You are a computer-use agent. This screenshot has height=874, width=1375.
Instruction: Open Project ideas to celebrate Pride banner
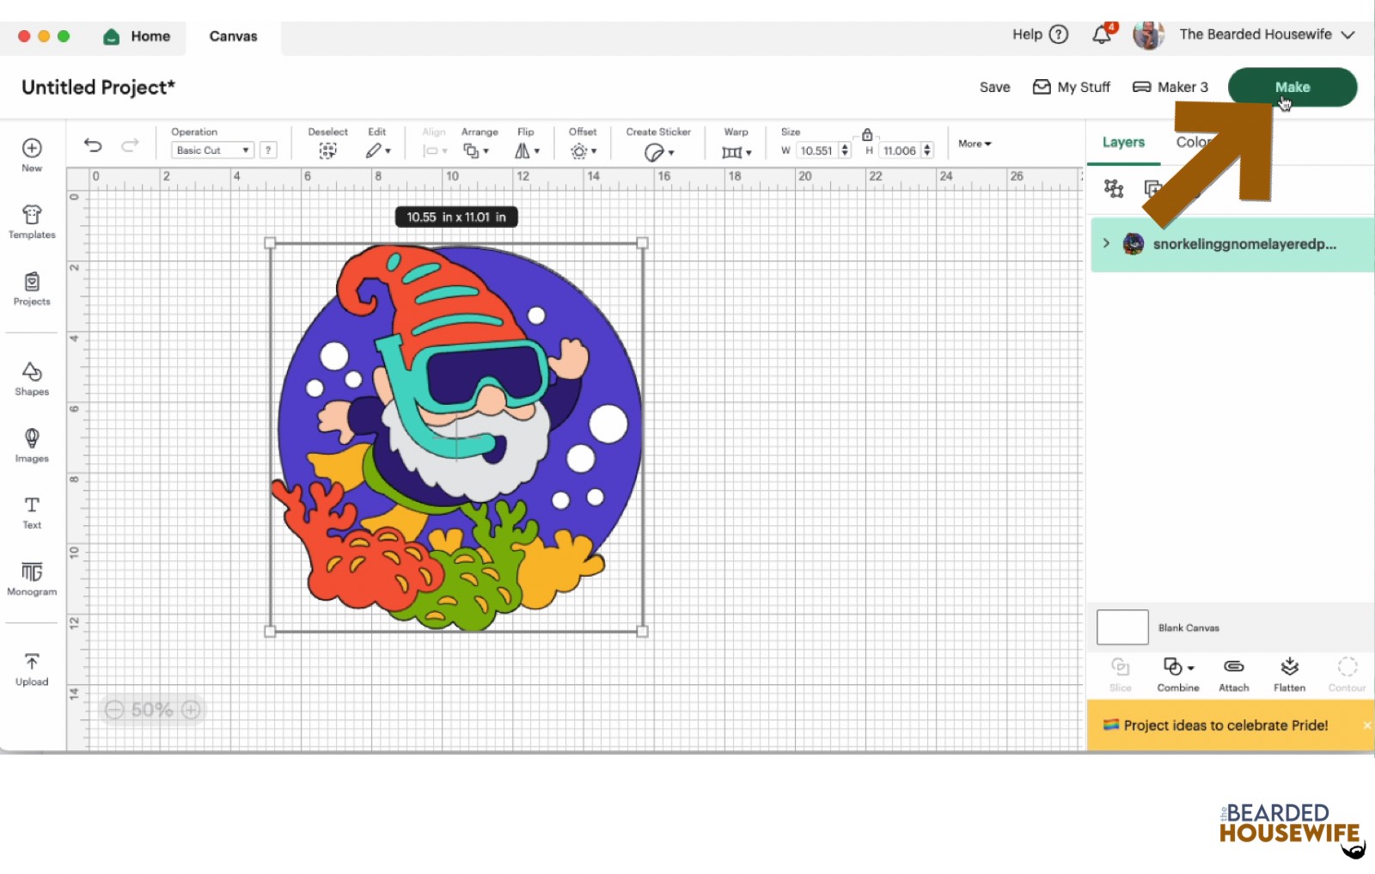coord(1225,725)
